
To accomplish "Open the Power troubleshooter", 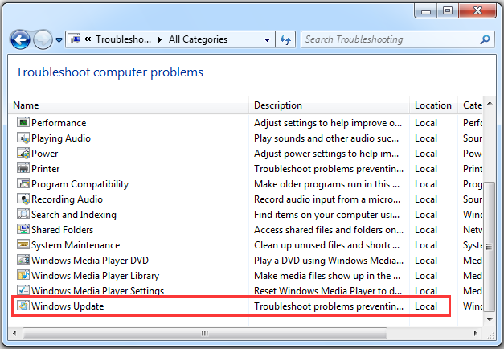I will [x=45, y=154].
